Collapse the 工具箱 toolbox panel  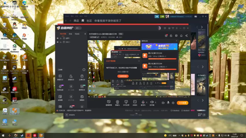pyautogui.click(x=84, y=70)
